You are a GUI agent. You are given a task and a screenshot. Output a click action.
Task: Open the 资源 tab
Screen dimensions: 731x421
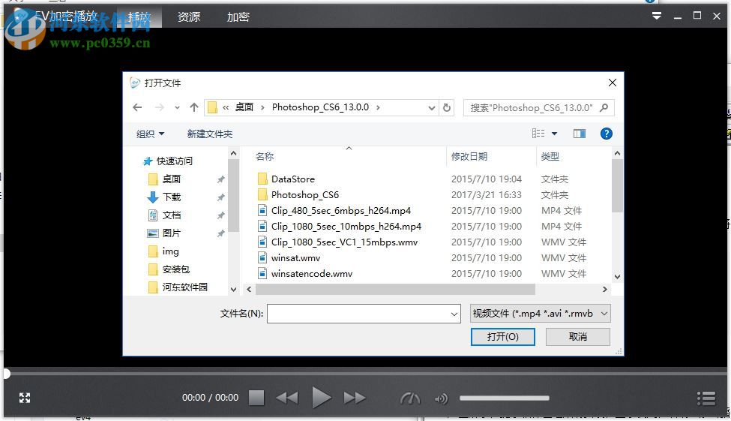coord(189,17)
